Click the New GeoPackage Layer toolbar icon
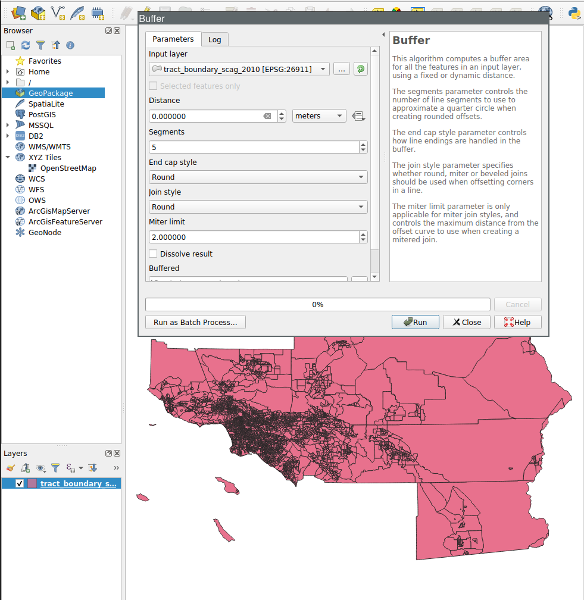The width and height of the screenshot is (584, 600). [x=38, y=12]
